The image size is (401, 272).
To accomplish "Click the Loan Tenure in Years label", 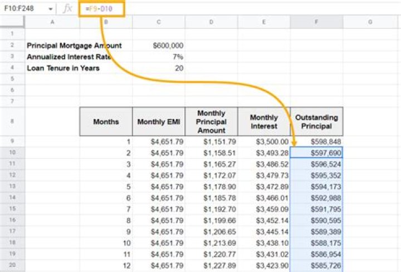I will point(63,68).
